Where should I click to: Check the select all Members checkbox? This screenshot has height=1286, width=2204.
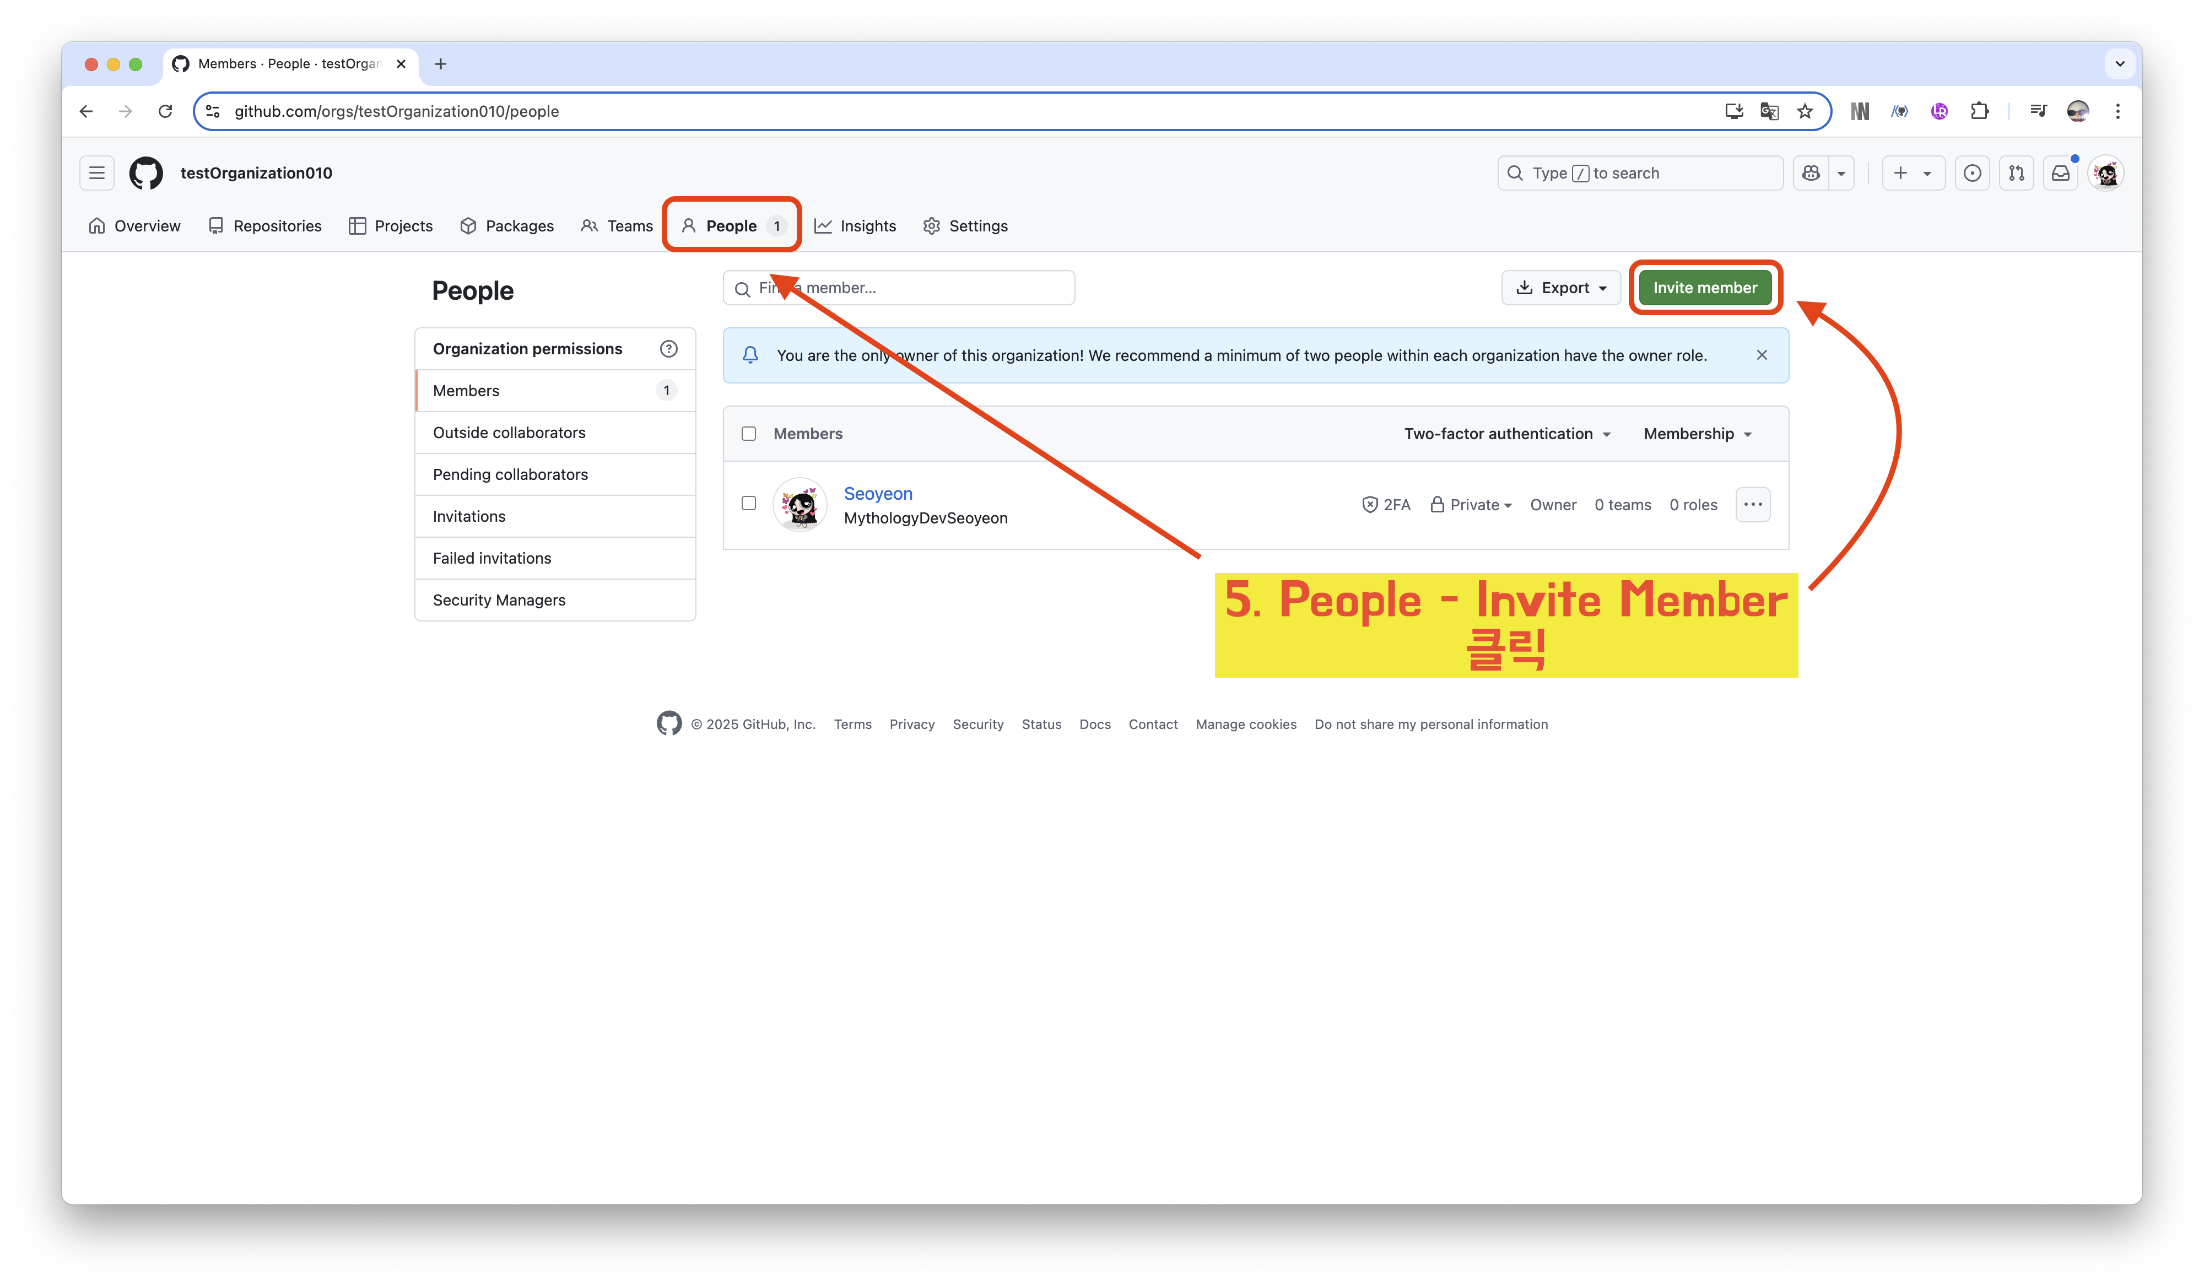click(x=749, y=434)
